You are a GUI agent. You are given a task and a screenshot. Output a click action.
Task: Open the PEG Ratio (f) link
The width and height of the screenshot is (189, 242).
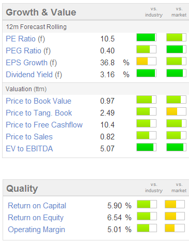click(28, 51)
